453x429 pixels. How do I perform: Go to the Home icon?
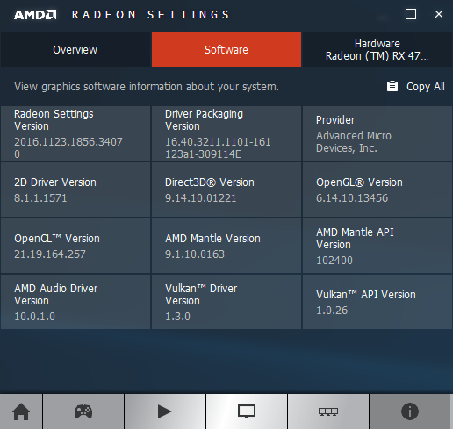21,411
